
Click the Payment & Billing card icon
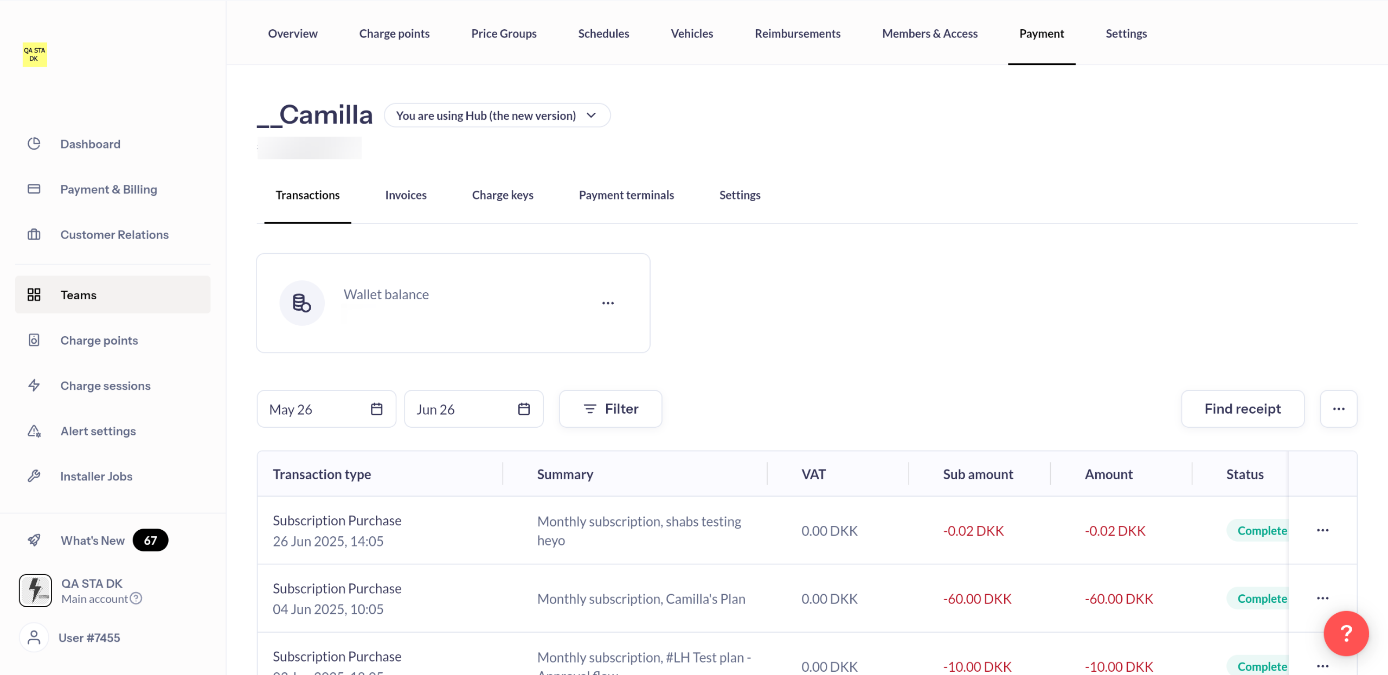click(x=34, y=189)
